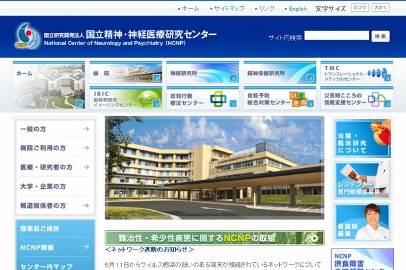Click the main hospital building photo
406x270 pixels.
pos(214,167)
